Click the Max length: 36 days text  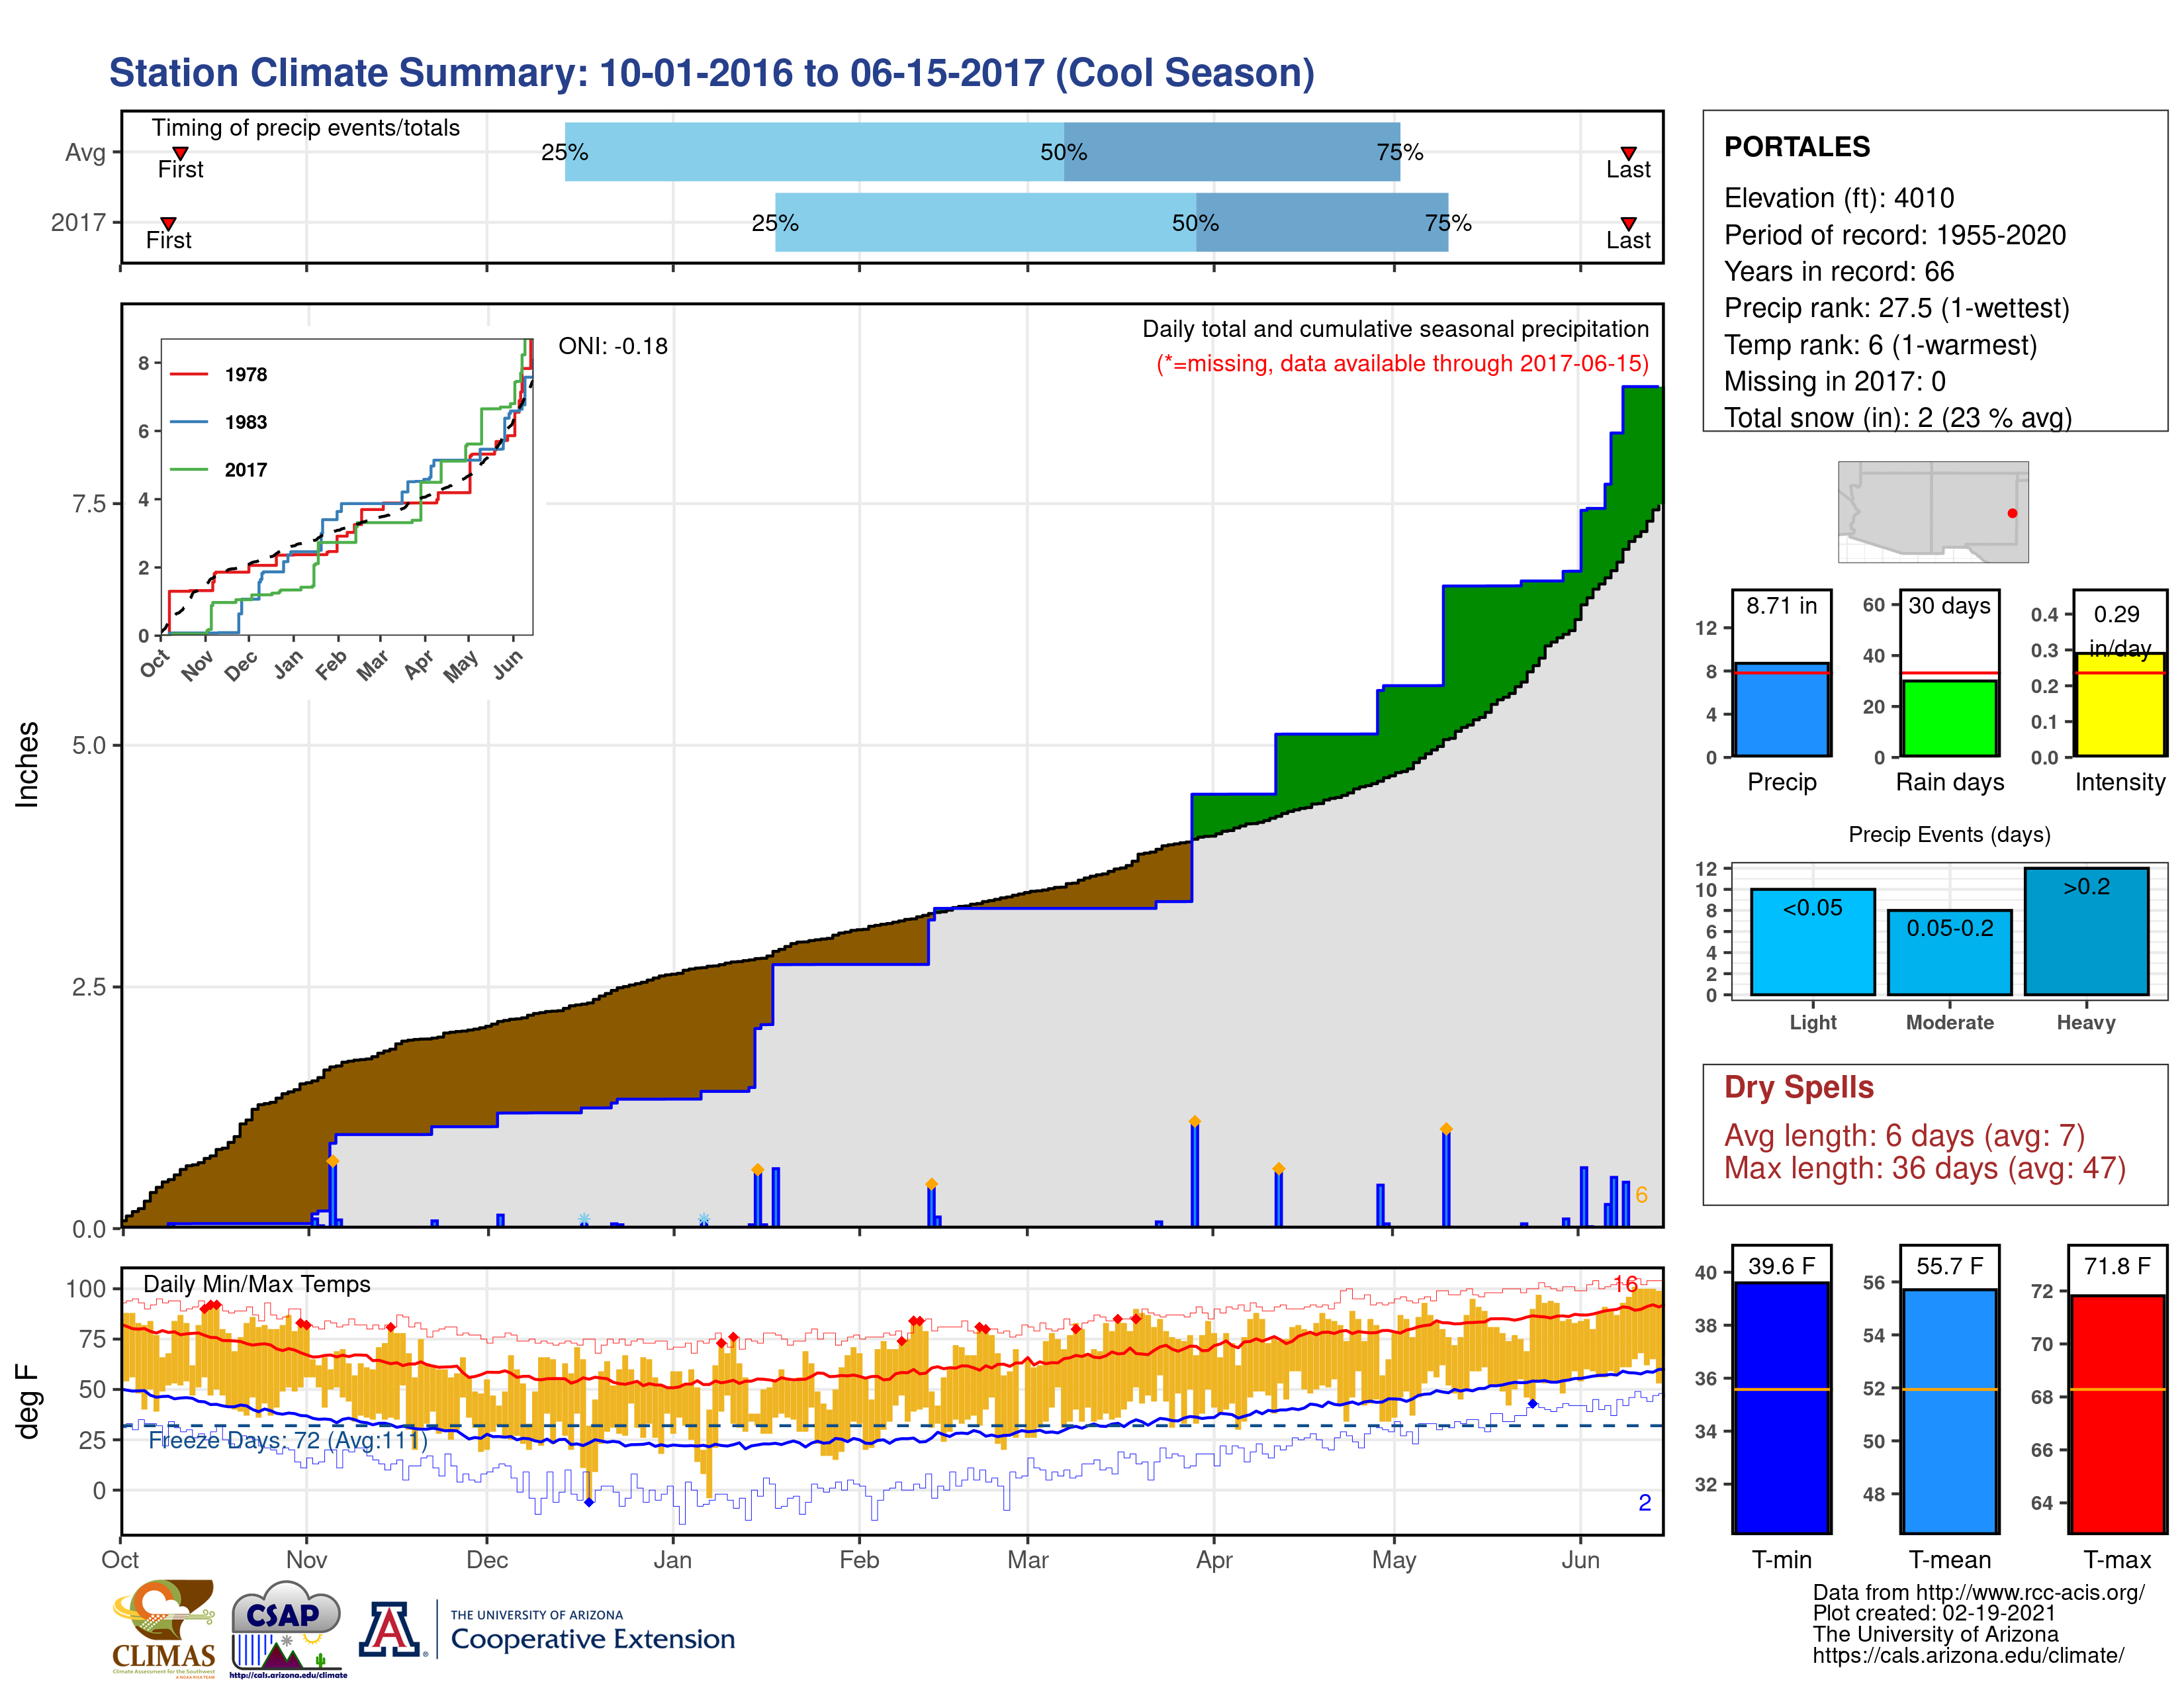coord(1924,1168)
